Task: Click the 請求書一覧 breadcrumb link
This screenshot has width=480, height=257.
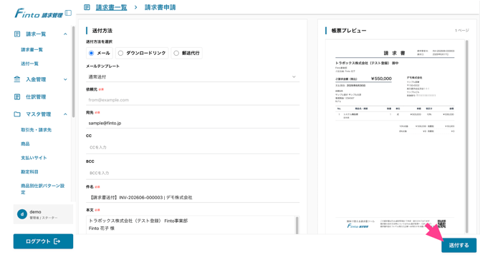Action: [112, 7]
